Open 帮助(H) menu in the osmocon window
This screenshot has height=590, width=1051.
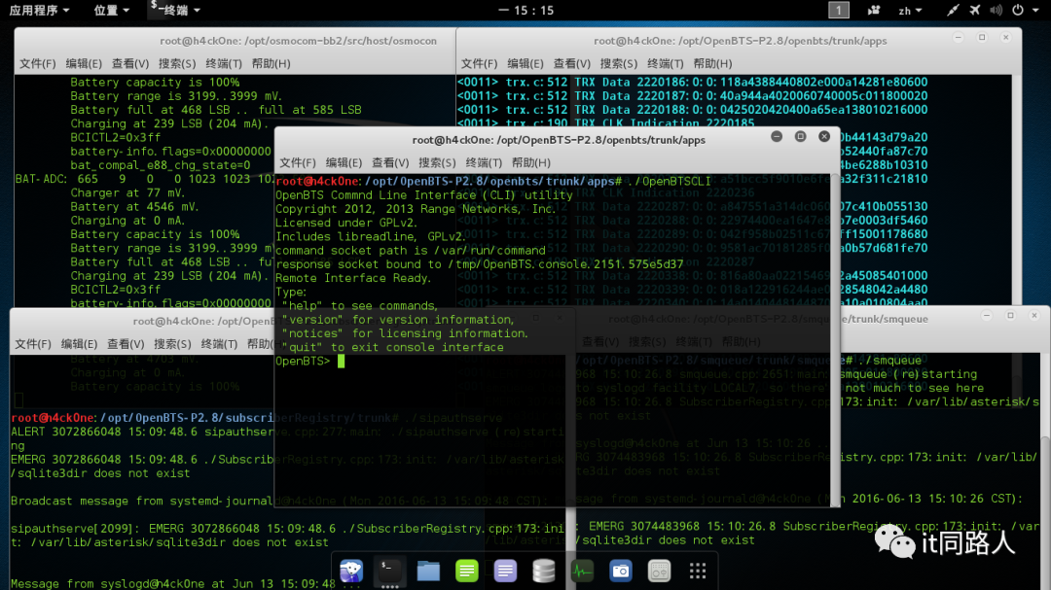tap(271, 63)
